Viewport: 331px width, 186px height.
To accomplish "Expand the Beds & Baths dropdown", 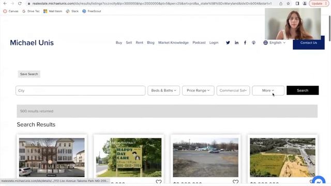I will point(163,90).
